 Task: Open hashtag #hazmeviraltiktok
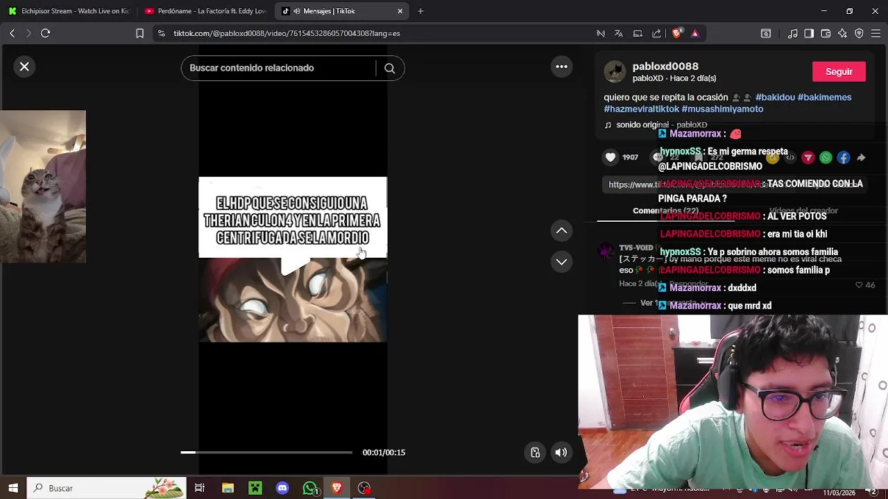pyautogui.click(x=641, y=109)
